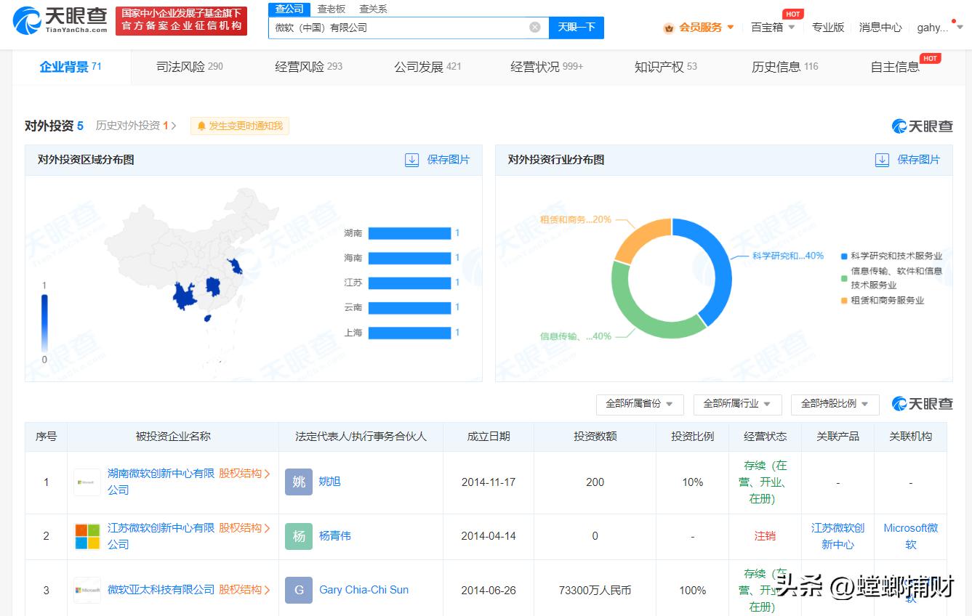The width and height of the screenshot is (972, 616).
Task: Clear the search box with the × icon
Action: pyautogui.click(x=535, y=27)
